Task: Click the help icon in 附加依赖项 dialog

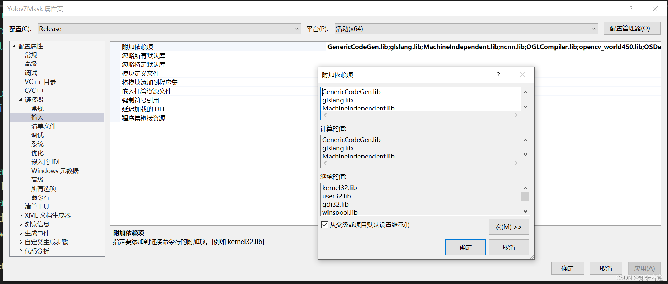Action: pos(498,75)
